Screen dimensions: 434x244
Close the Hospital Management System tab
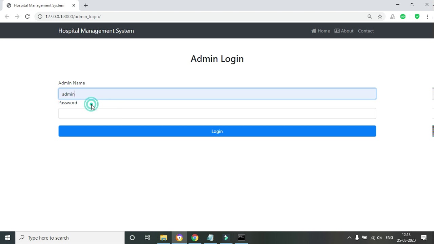tap(74, 5)
